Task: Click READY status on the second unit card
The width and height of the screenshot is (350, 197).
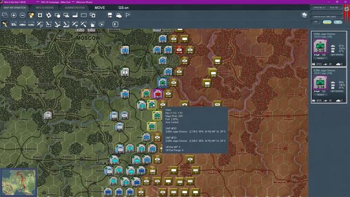Action: 320,95
